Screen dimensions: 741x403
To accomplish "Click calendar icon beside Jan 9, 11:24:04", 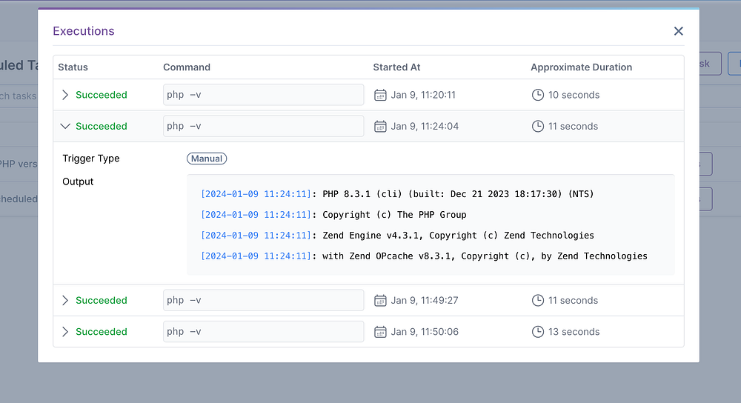I will (x=380, y=126).
